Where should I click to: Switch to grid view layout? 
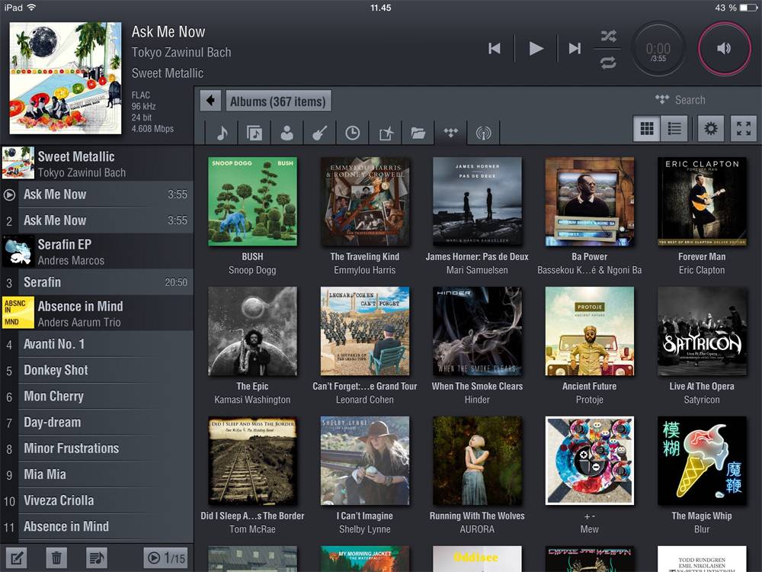coord(647,128)
